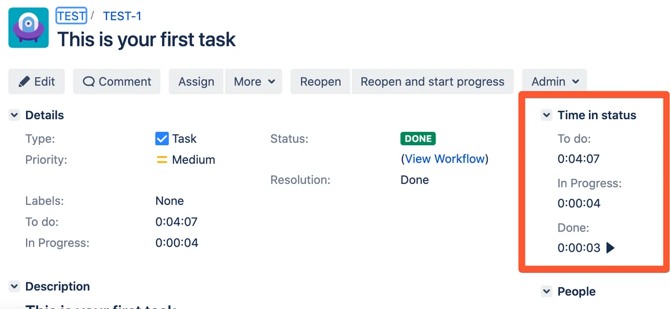Click the pencil icon on Edit button
The image size is (670, 309).
tap(24, 82)
